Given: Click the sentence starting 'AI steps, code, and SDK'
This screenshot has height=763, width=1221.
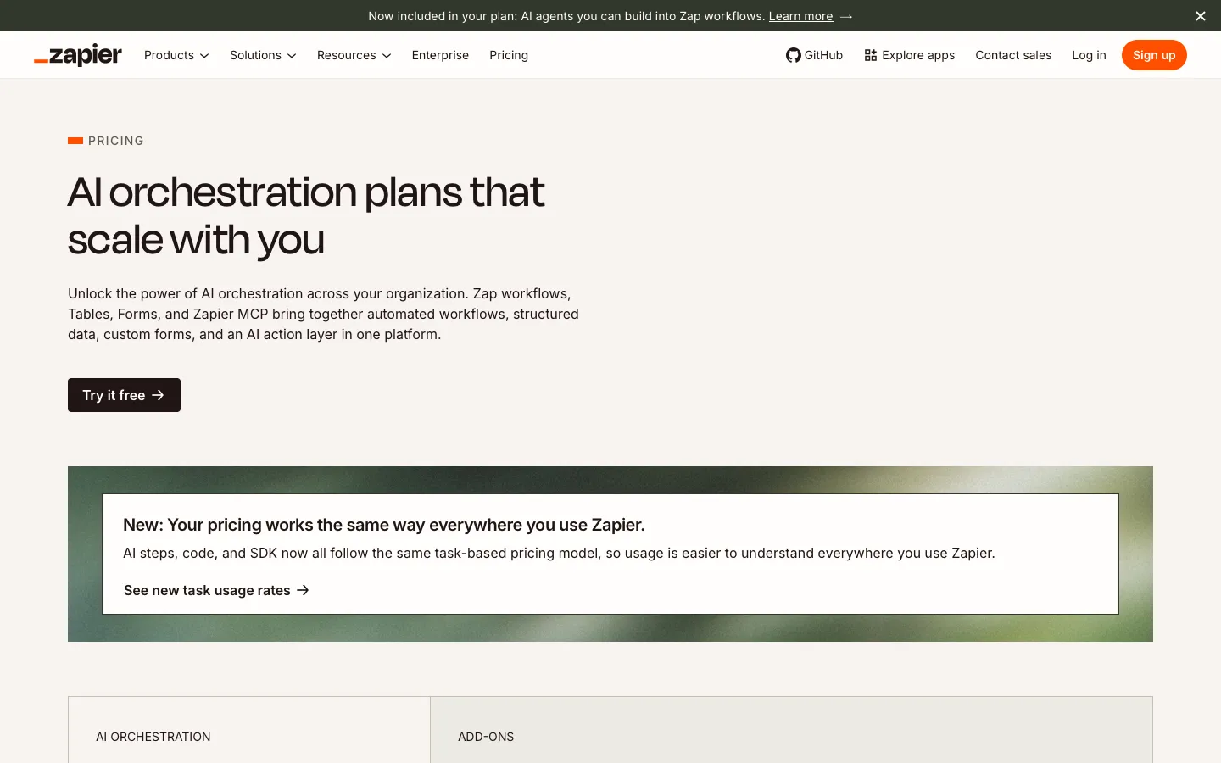Looking at the screenshot, I should 559,553.
